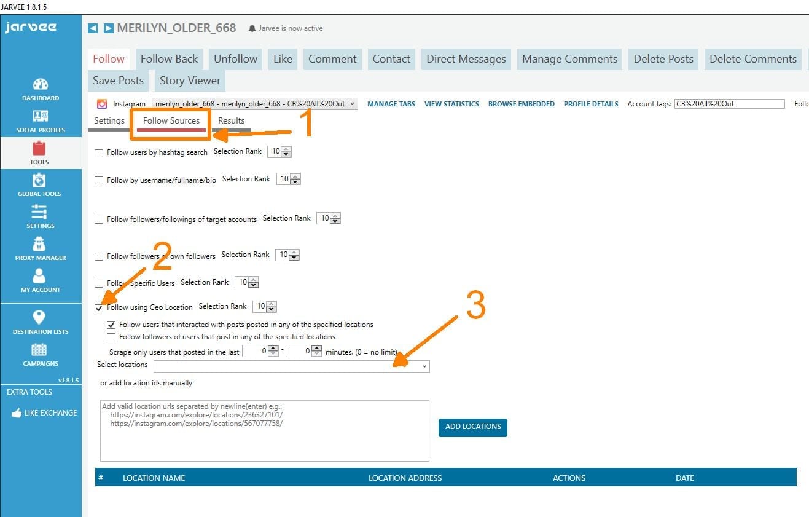Open the Save Posts tab
This screenshot has width=809, height=517.
point(118,81)
